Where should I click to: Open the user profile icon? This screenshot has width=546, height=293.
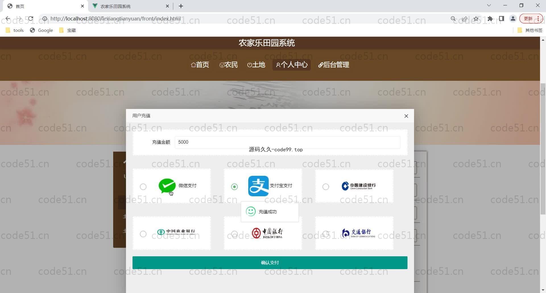point(513,19)
